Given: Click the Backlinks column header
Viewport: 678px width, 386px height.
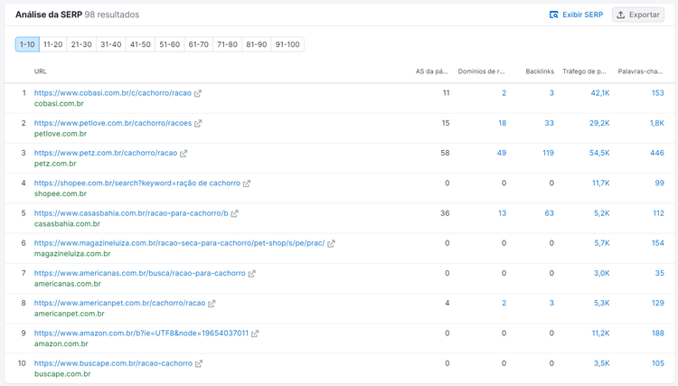Looking at the screenshot, I should (540, 71).
